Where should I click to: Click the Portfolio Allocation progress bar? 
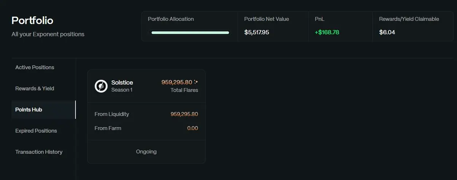[190, 33]
